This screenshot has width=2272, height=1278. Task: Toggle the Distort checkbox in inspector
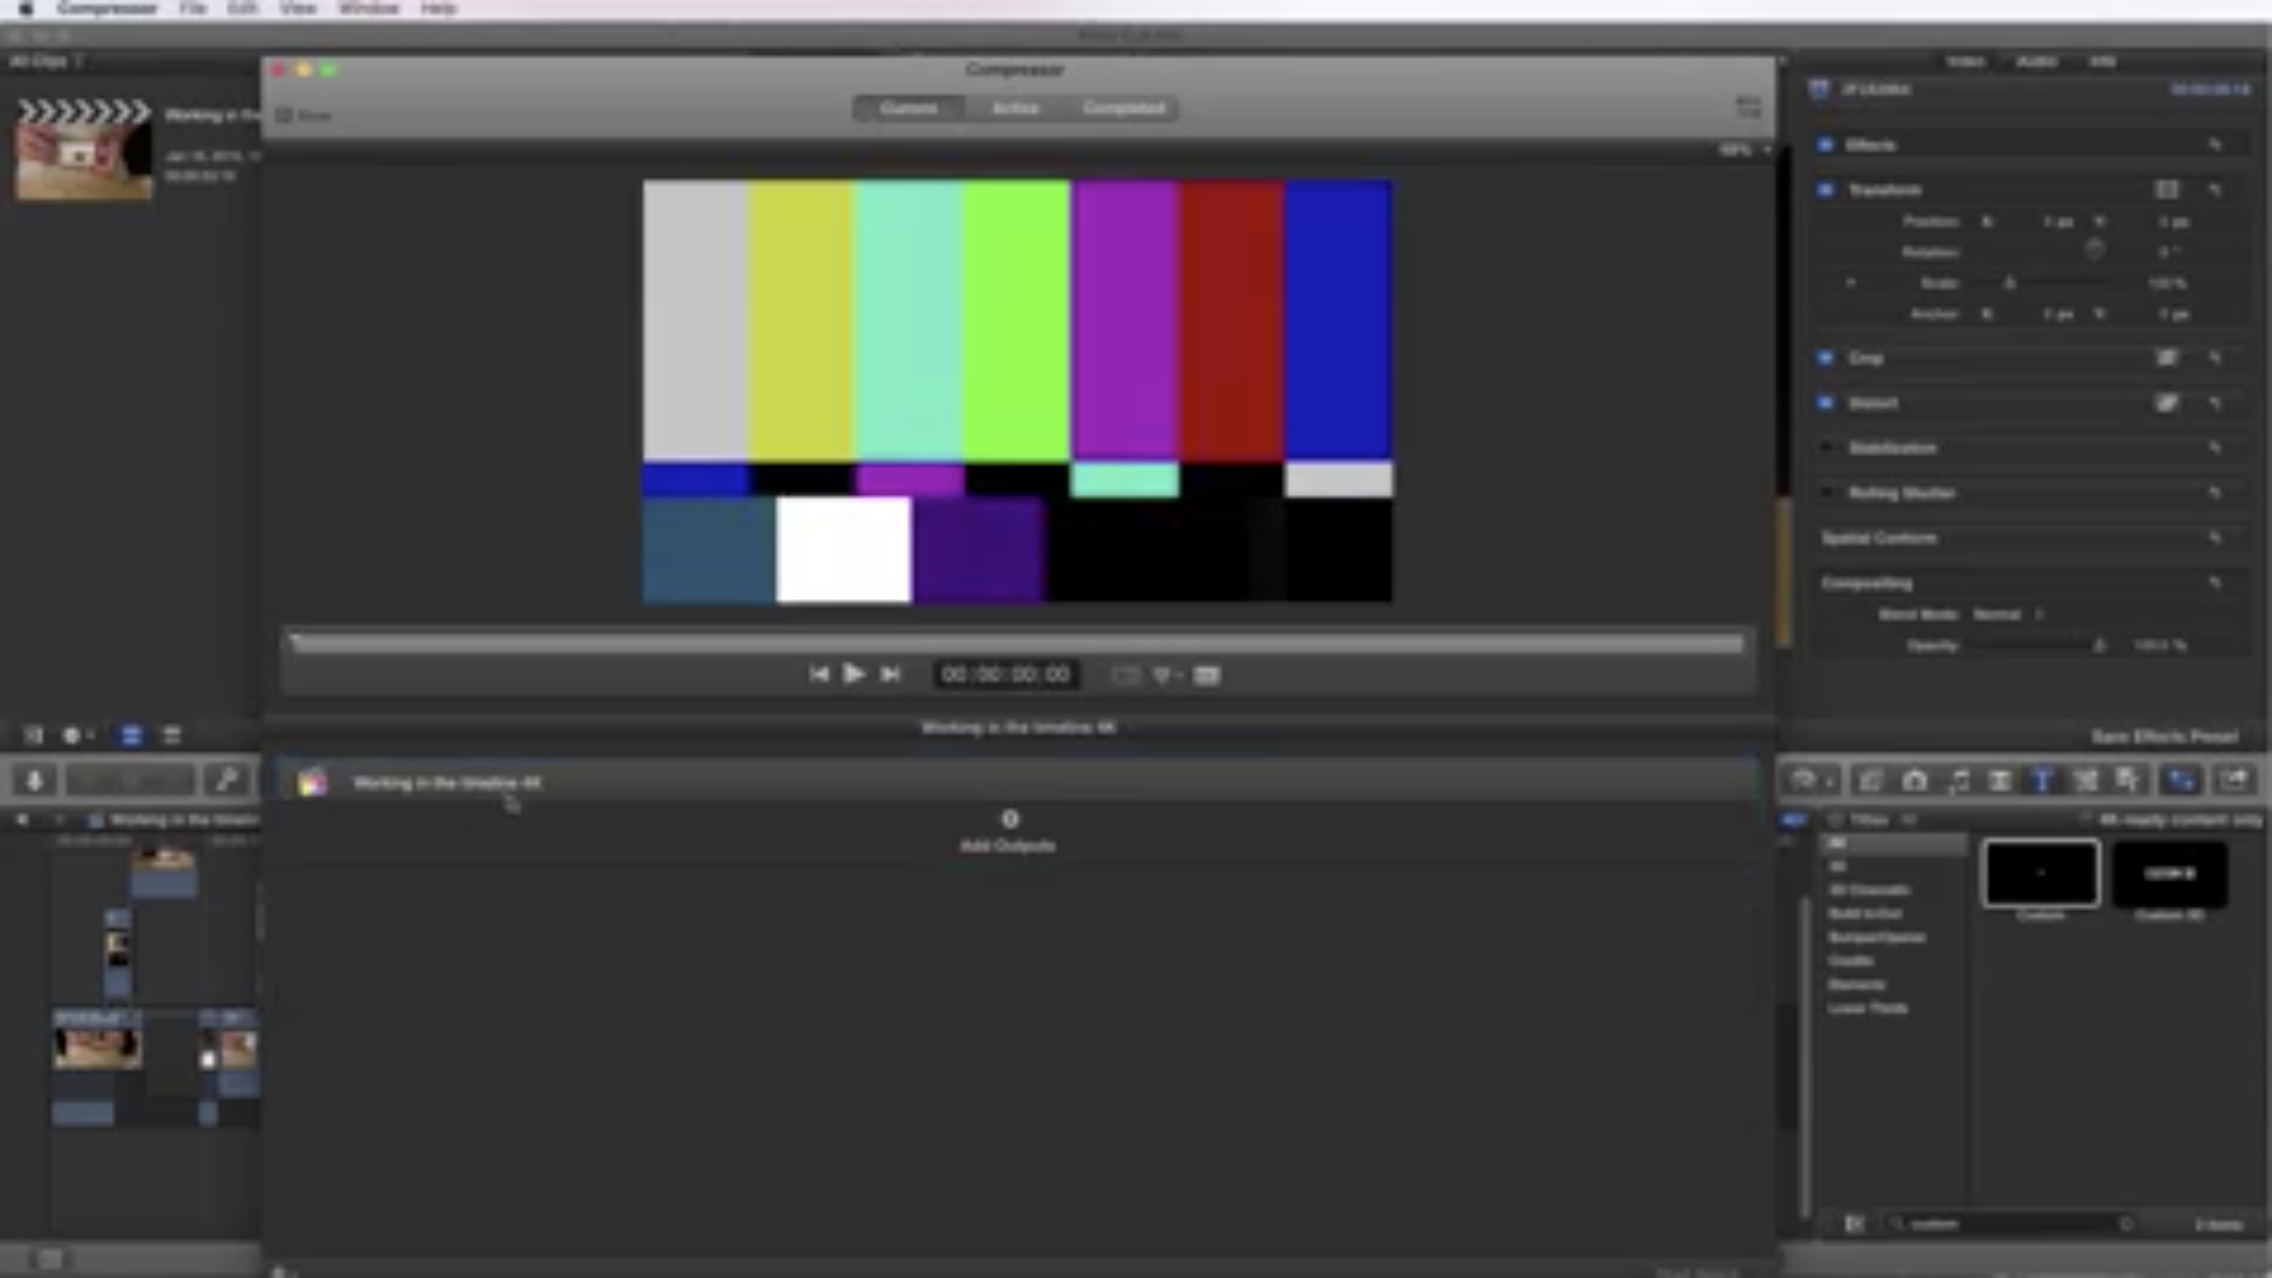pyautogui.click(x=1825, y=403)
